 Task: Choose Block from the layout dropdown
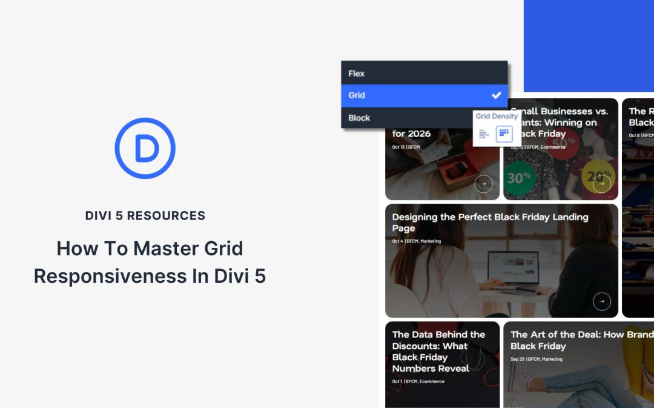[424, 118]
